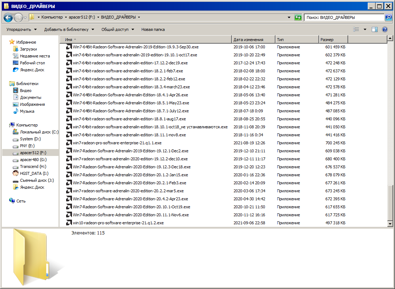The width and height of the screenshot is (395, 289).
Task: Click AMD icon of win10-radeon-pro-software-enterprise-21.q1.2.exe
Action: click(69, 223)
